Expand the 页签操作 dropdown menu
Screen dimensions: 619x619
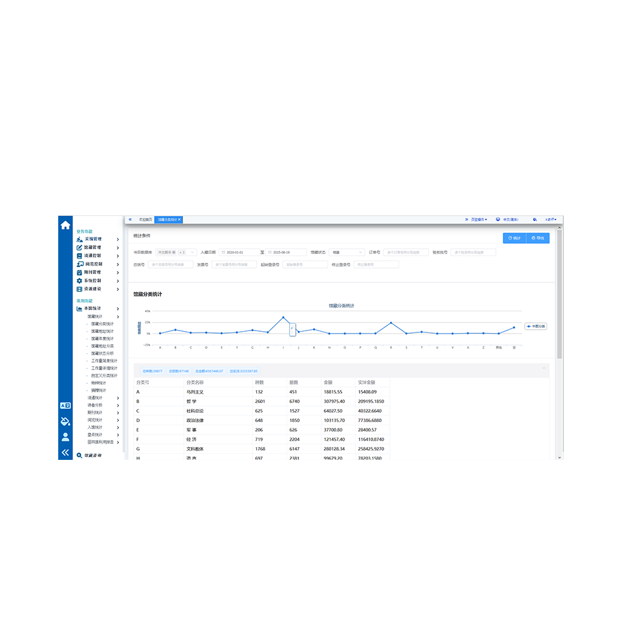point(476,220)
